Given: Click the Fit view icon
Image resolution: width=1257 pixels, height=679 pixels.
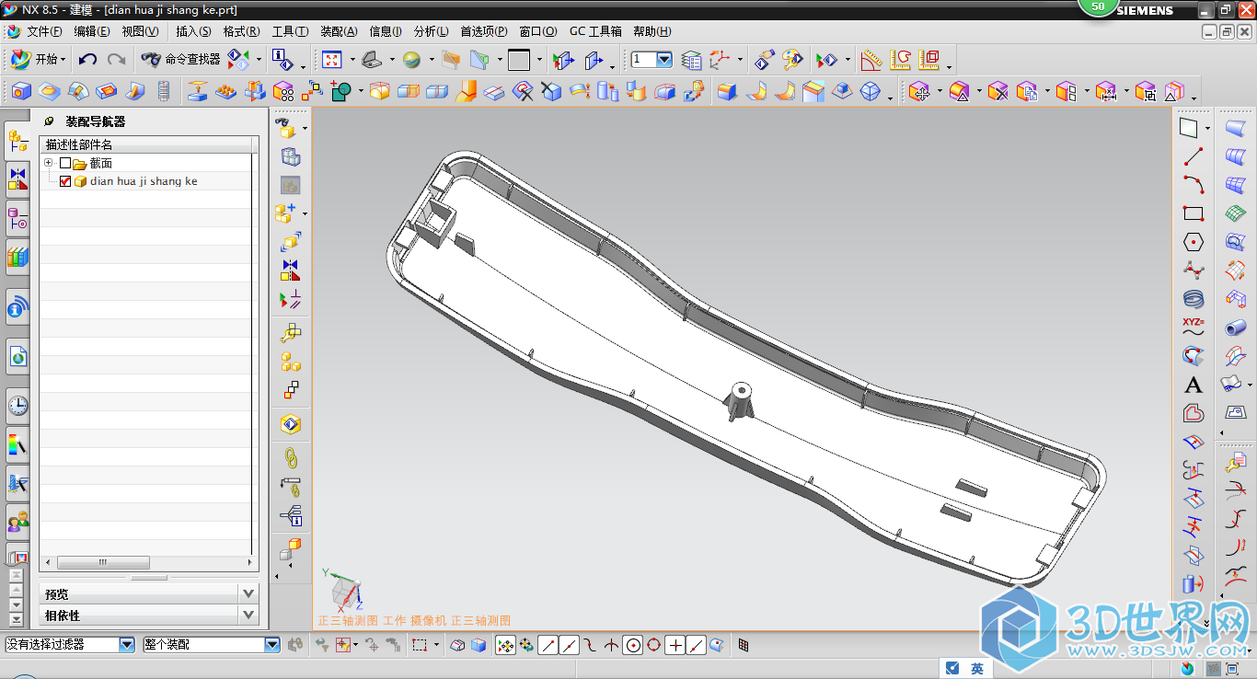Looking at the screenshot, I should click(332, 60).
